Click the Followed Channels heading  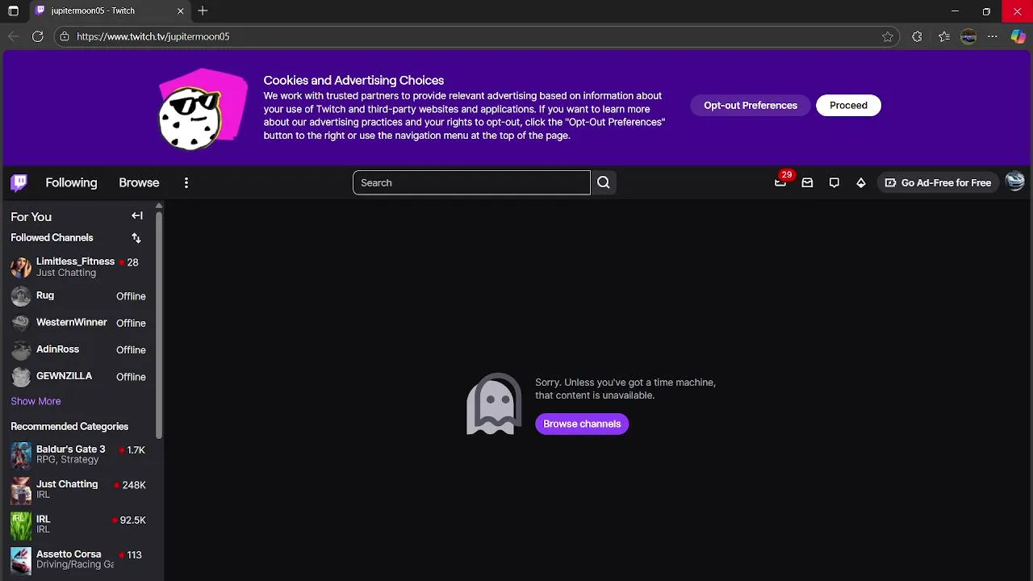click(52, 237)
